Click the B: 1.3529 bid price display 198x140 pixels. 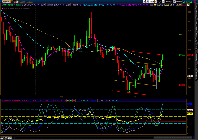click(188, 2)
